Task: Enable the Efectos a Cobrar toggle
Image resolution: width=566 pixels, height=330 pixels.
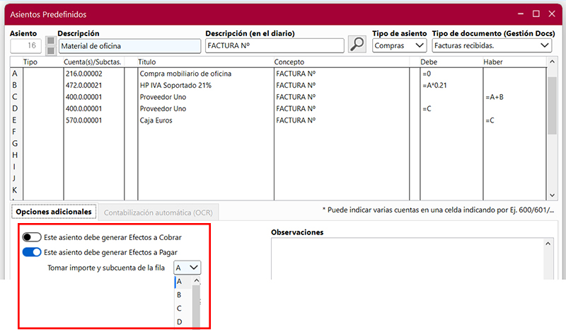Action: coord(32,237)
